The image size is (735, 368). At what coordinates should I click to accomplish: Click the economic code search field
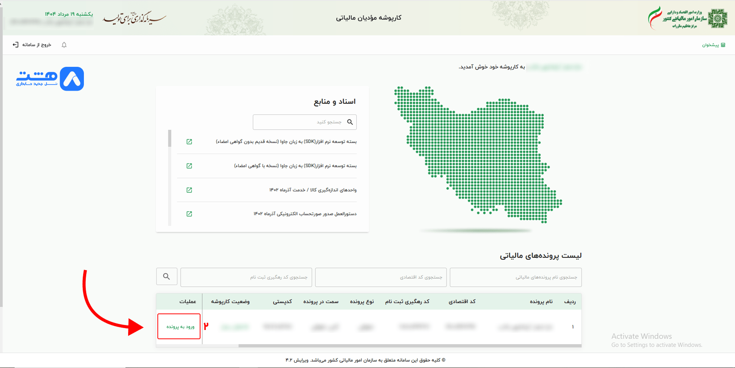pos(381,277)
